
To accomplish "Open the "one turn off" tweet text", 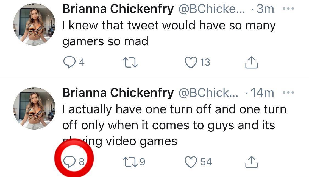I will tap(174, 125).
